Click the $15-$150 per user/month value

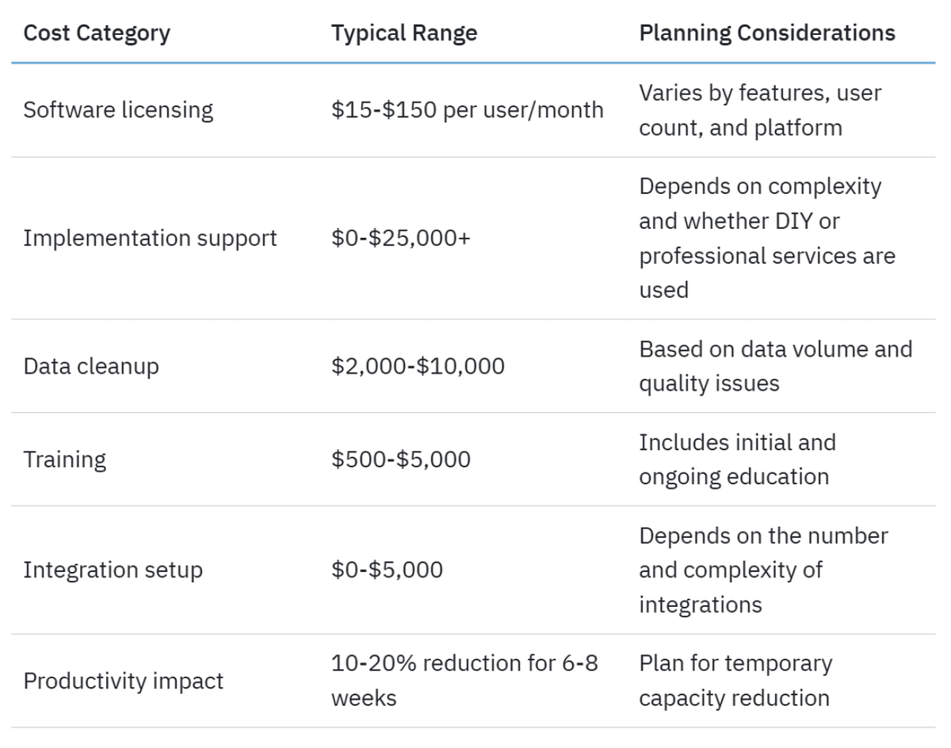(x=468, y=110)
